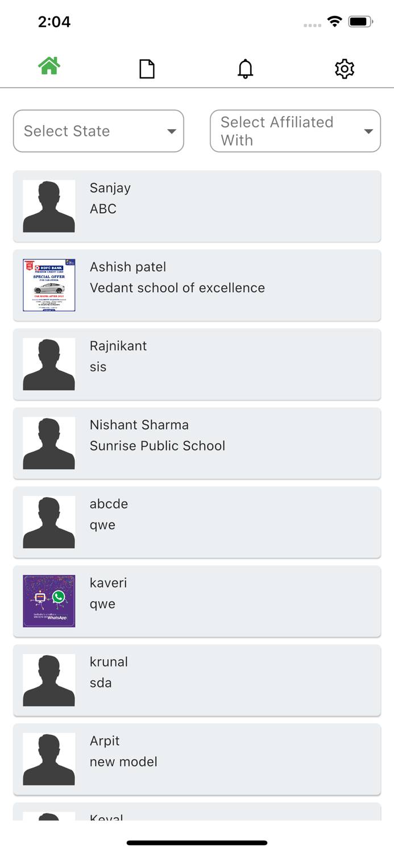
Task: Open the Select Affiliated With dropdown
Action: (x=295, y=131)
